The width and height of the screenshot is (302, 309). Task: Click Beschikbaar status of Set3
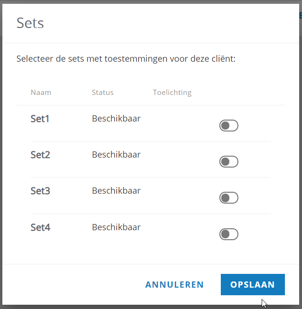coord(116,190)
